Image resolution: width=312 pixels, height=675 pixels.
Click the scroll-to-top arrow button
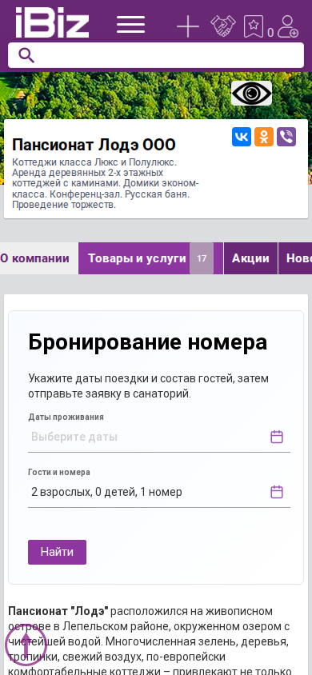26,645
